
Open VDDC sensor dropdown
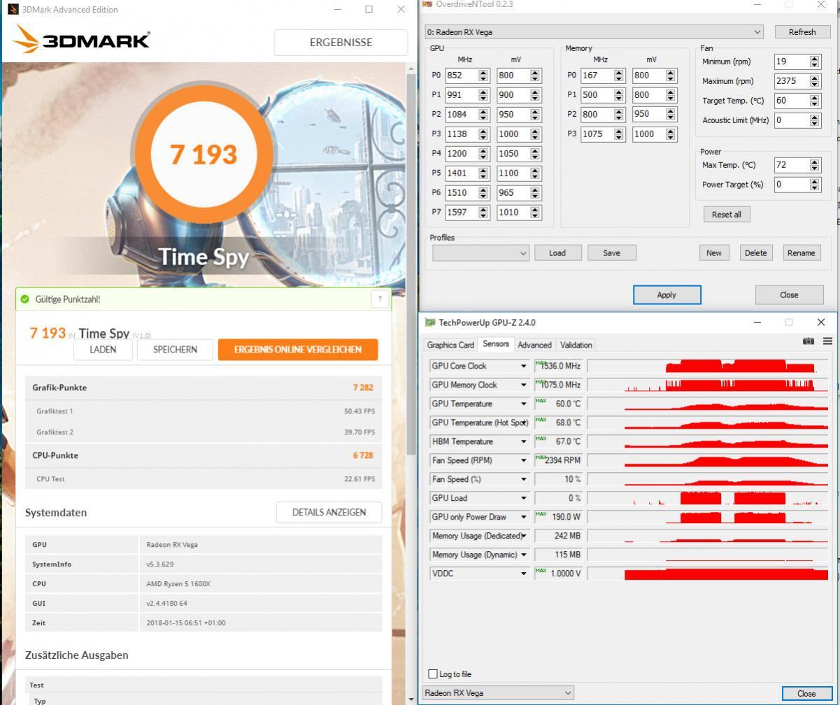pyautogui.click(x=523, y=574)
